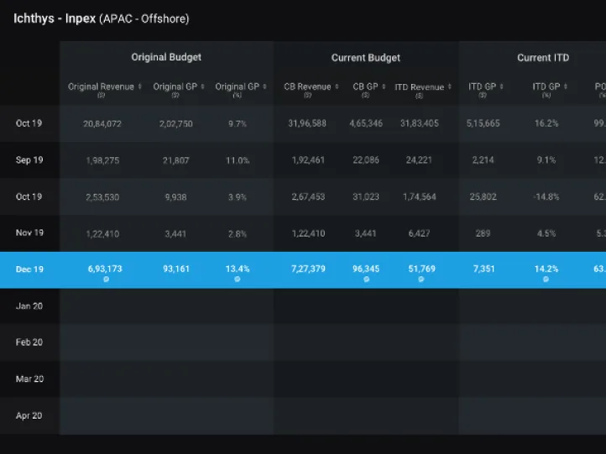Screen dimensions: 606x454
Task: Click the 9.1% cell
Action: pyautogui.click(x=546, y=160)
